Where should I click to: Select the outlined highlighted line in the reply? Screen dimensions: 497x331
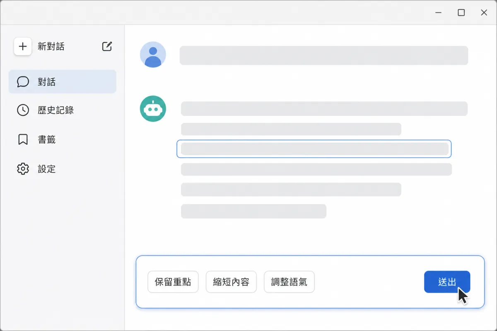pyautogui.click(x=314, y=149)
